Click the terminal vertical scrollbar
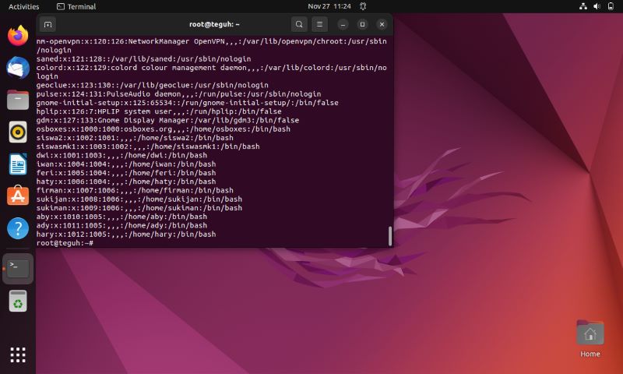Image resolution: width=623 pixels, height=374 pixels. tap(390, 236)
